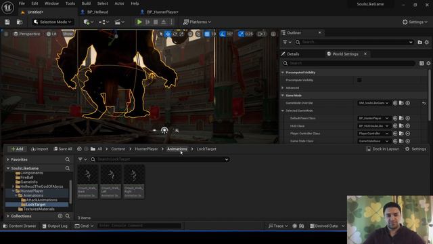Open the Default Pawn Class dropdown

373,118
